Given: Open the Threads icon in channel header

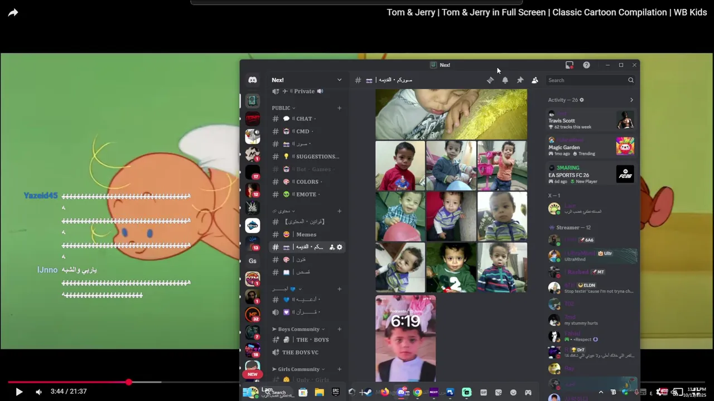Looking at the screenshot, I should [490, 80].
